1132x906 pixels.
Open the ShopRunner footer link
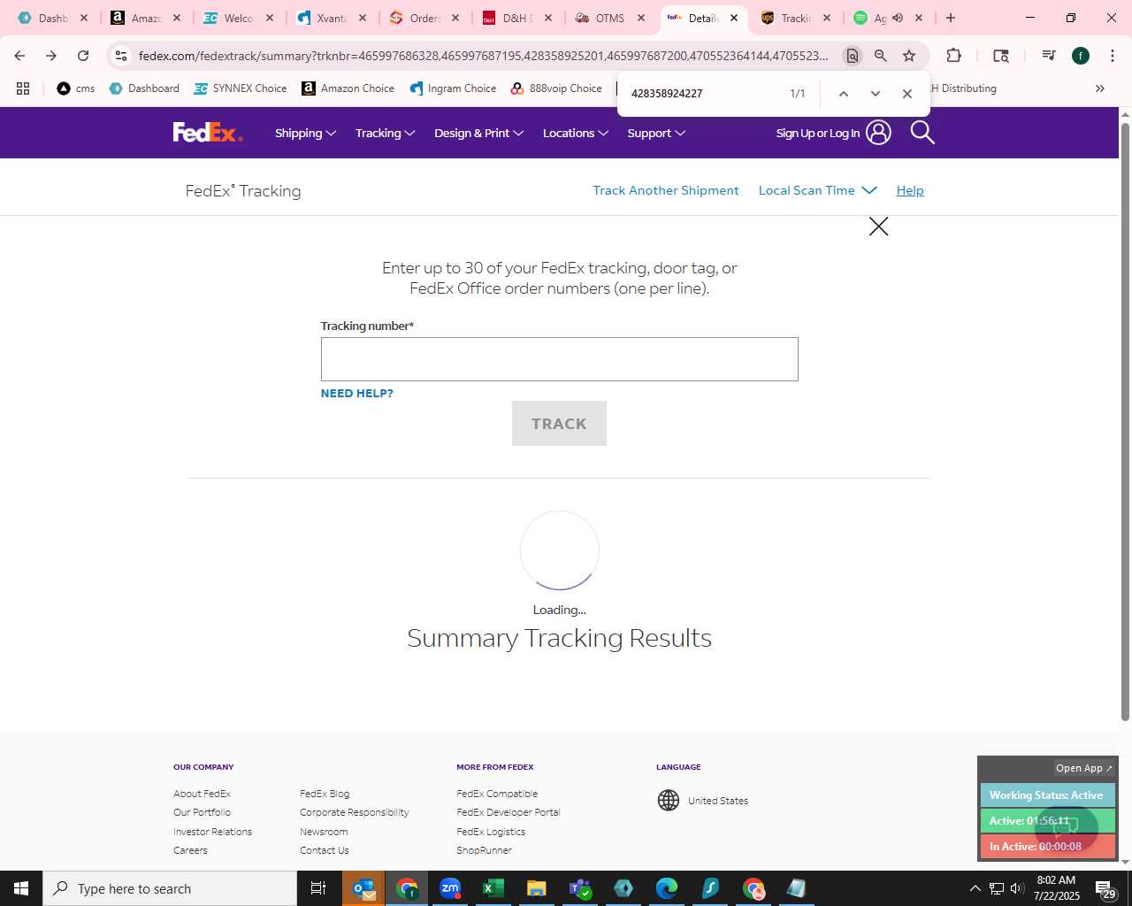click(x=484, y=850)
